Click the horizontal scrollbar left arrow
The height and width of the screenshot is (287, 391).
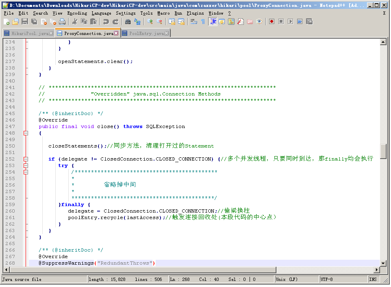click(x=6, y=270)
